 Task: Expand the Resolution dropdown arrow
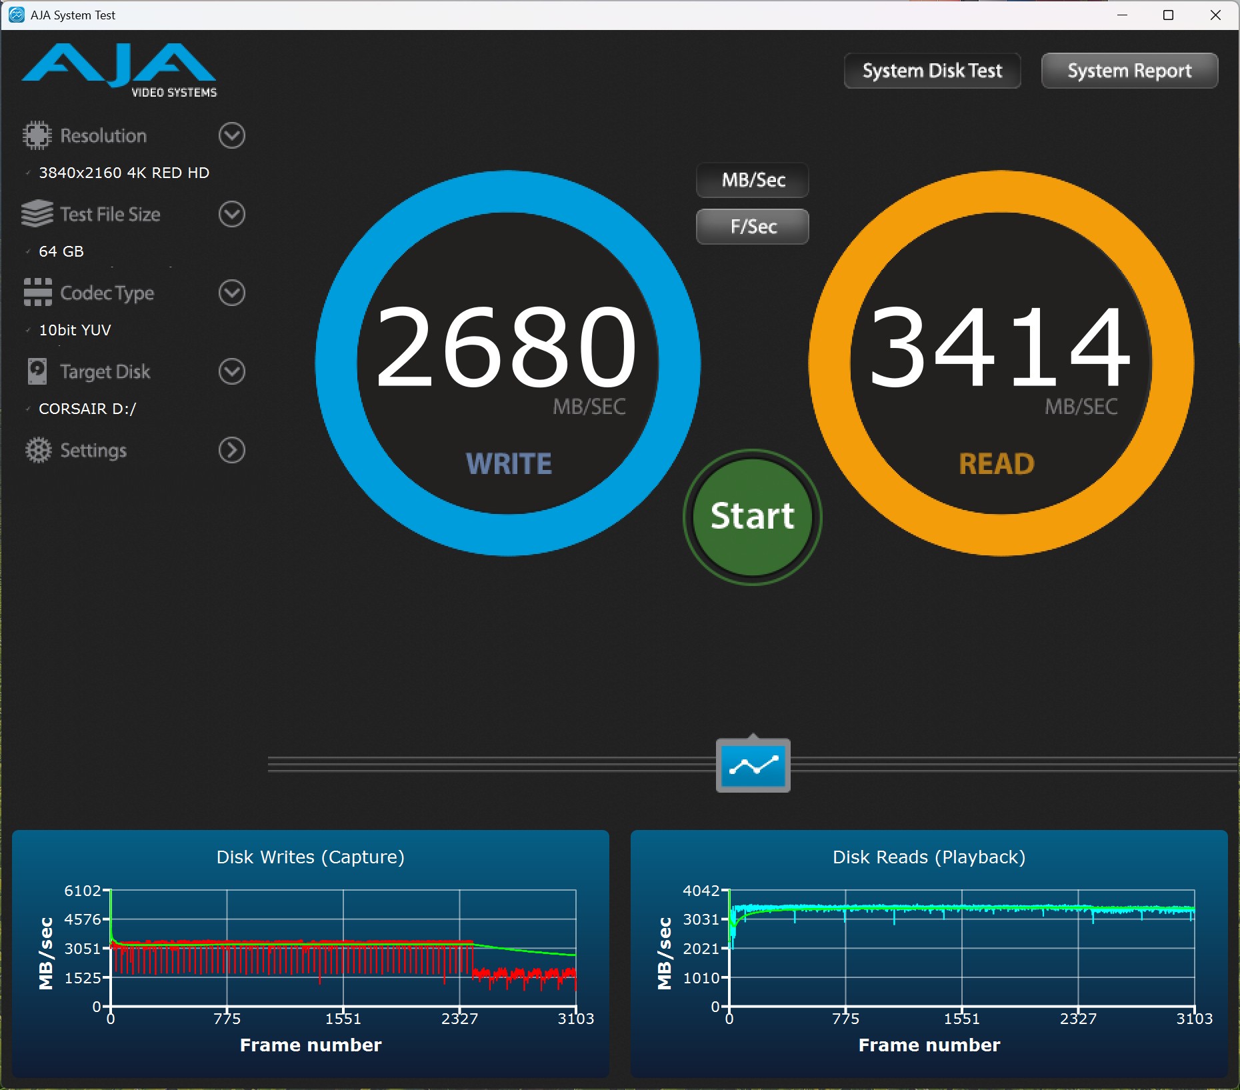click(x=231, y=135)
